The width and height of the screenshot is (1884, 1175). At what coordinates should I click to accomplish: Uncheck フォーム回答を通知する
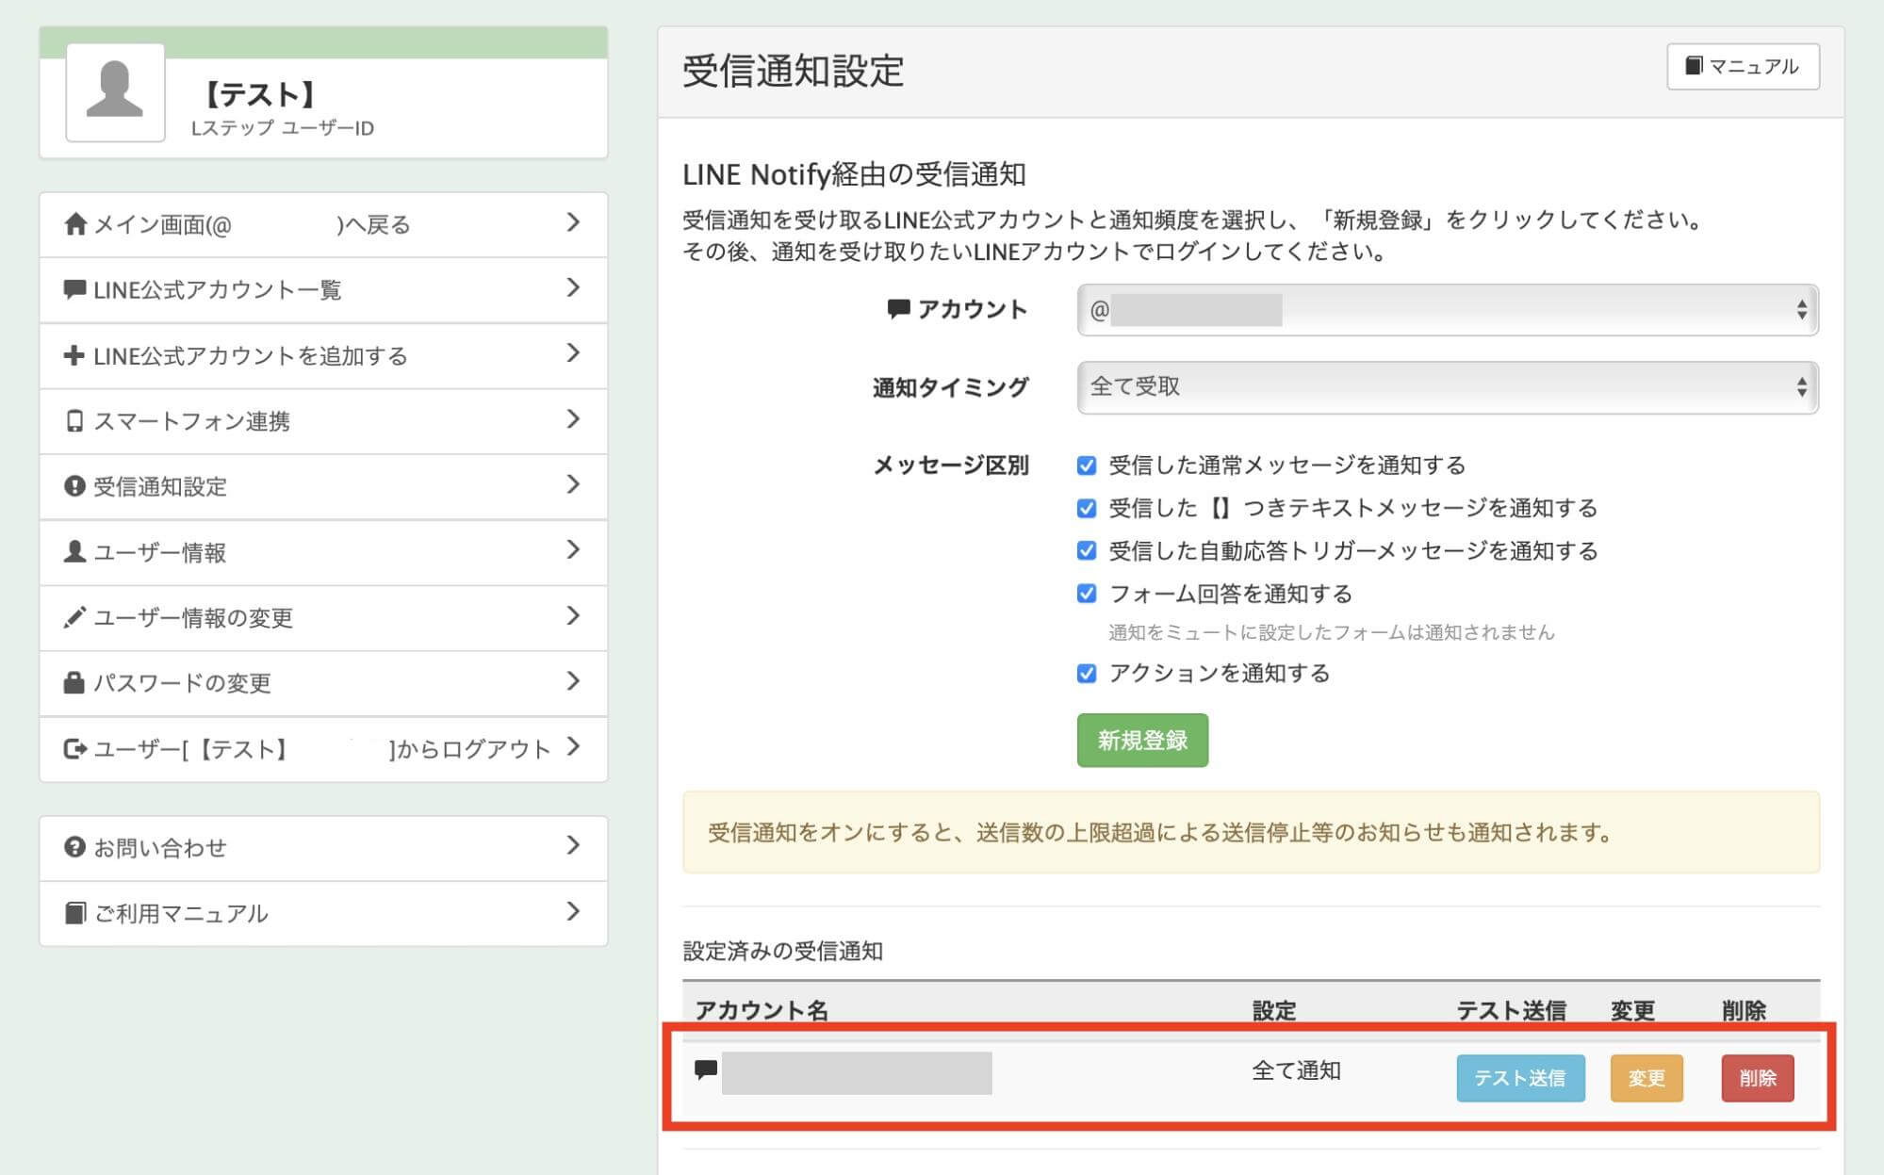(1087, 594)
